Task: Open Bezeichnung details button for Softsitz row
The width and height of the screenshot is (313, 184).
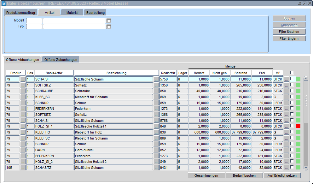Action: click(156, 85)
